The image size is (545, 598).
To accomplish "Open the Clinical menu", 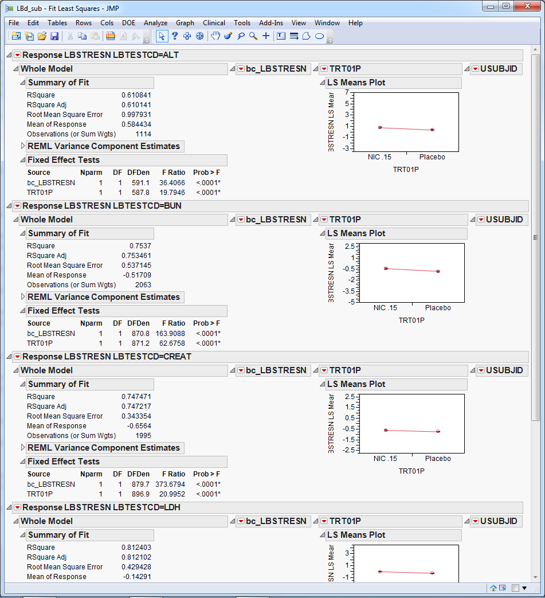I will point(214,23).
